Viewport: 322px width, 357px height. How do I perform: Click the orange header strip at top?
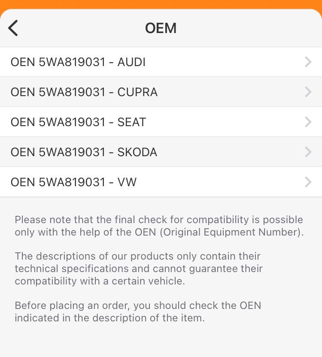161,4
